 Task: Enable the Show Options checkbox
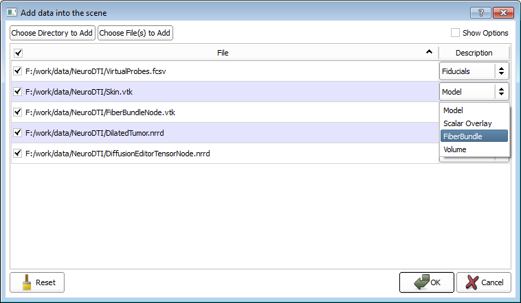[455, 33]
